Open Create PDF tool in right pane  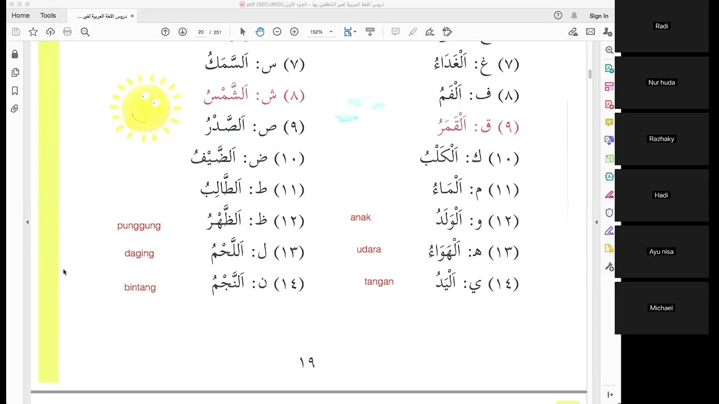point(609,104)
